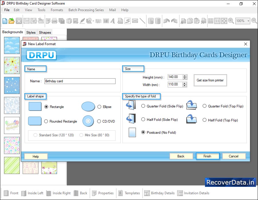Click the New document toolbar icon

coord(5,21)
